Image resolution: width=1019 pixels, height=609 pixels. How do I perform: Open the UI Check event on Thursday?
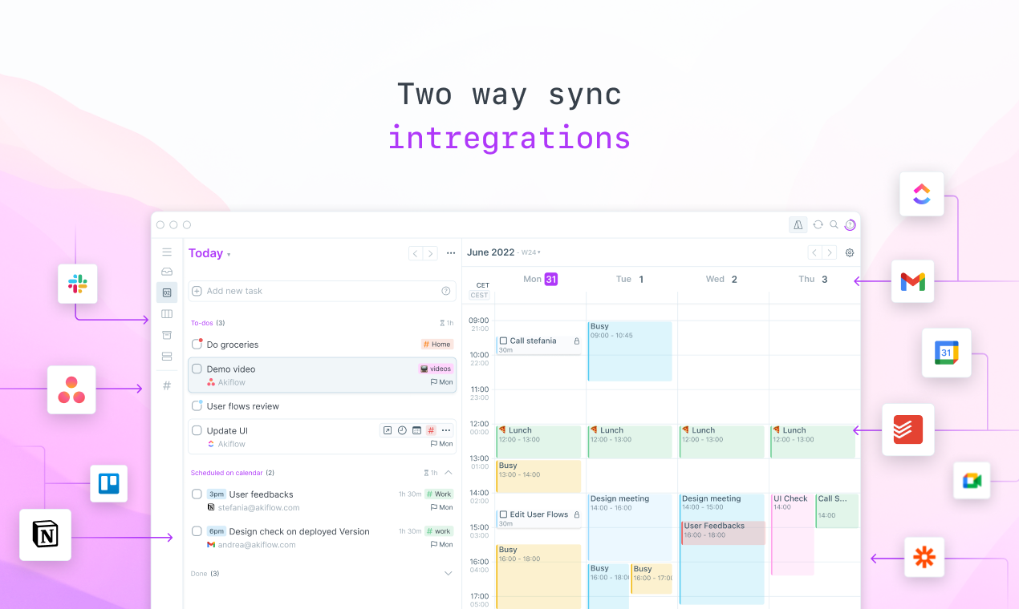(792, 534)
